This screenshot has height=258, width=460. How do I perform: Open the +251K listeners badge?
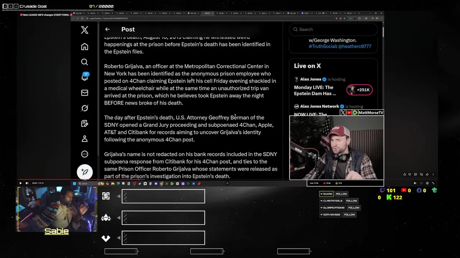pyautogui.click(x=359, y=90)
